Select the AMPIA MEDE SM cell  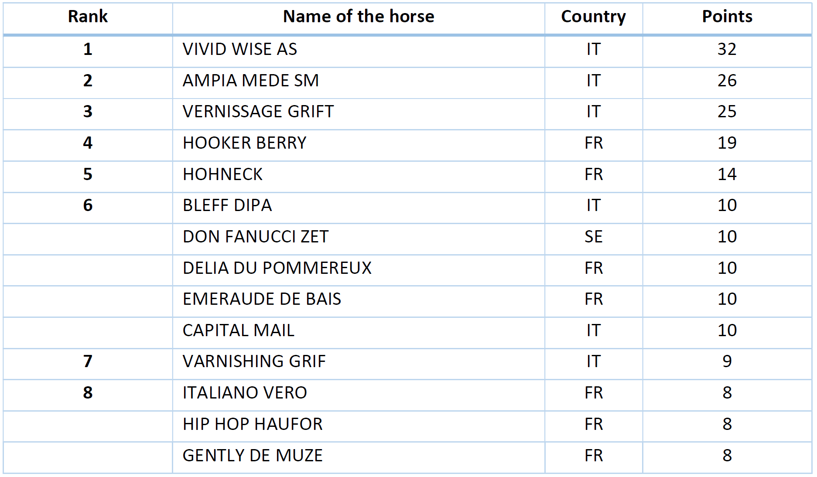250,81
